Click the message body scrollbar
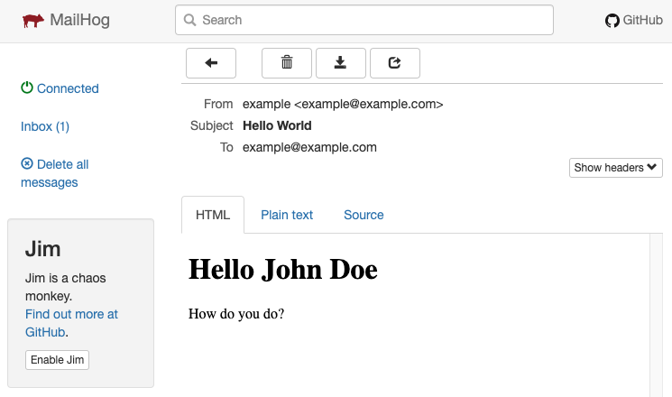 [656, 315]
